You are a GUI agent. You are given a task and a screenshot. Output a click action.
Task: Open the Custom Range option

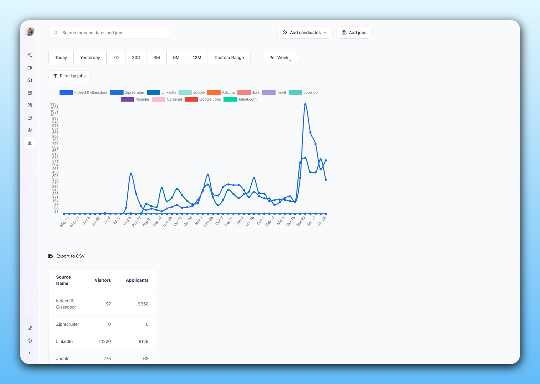(229, 58)
